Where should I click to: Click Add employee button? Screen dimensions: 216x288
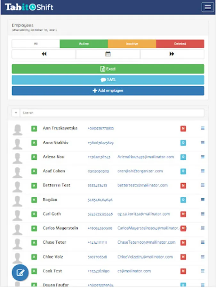pos(108,91)
